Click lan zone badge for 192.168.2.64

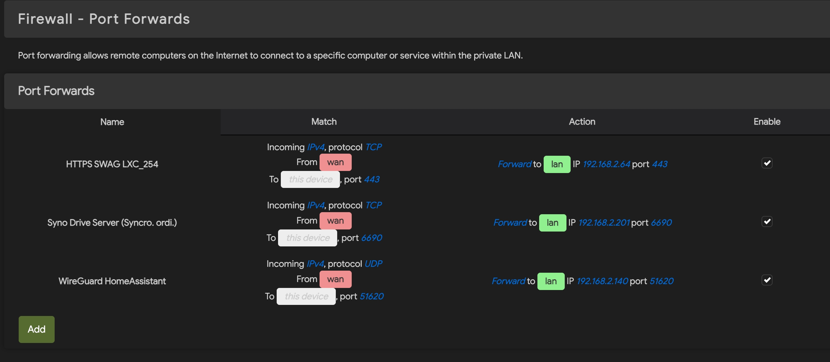pyautogui.click(x=557, y=164)
